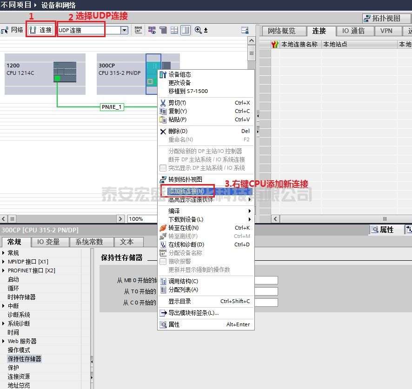Image resolution: width=412 pixels, height=389 pixels.
Task: Click 粘贴(P) paste menu entry
Action: [x=177, y=119]
